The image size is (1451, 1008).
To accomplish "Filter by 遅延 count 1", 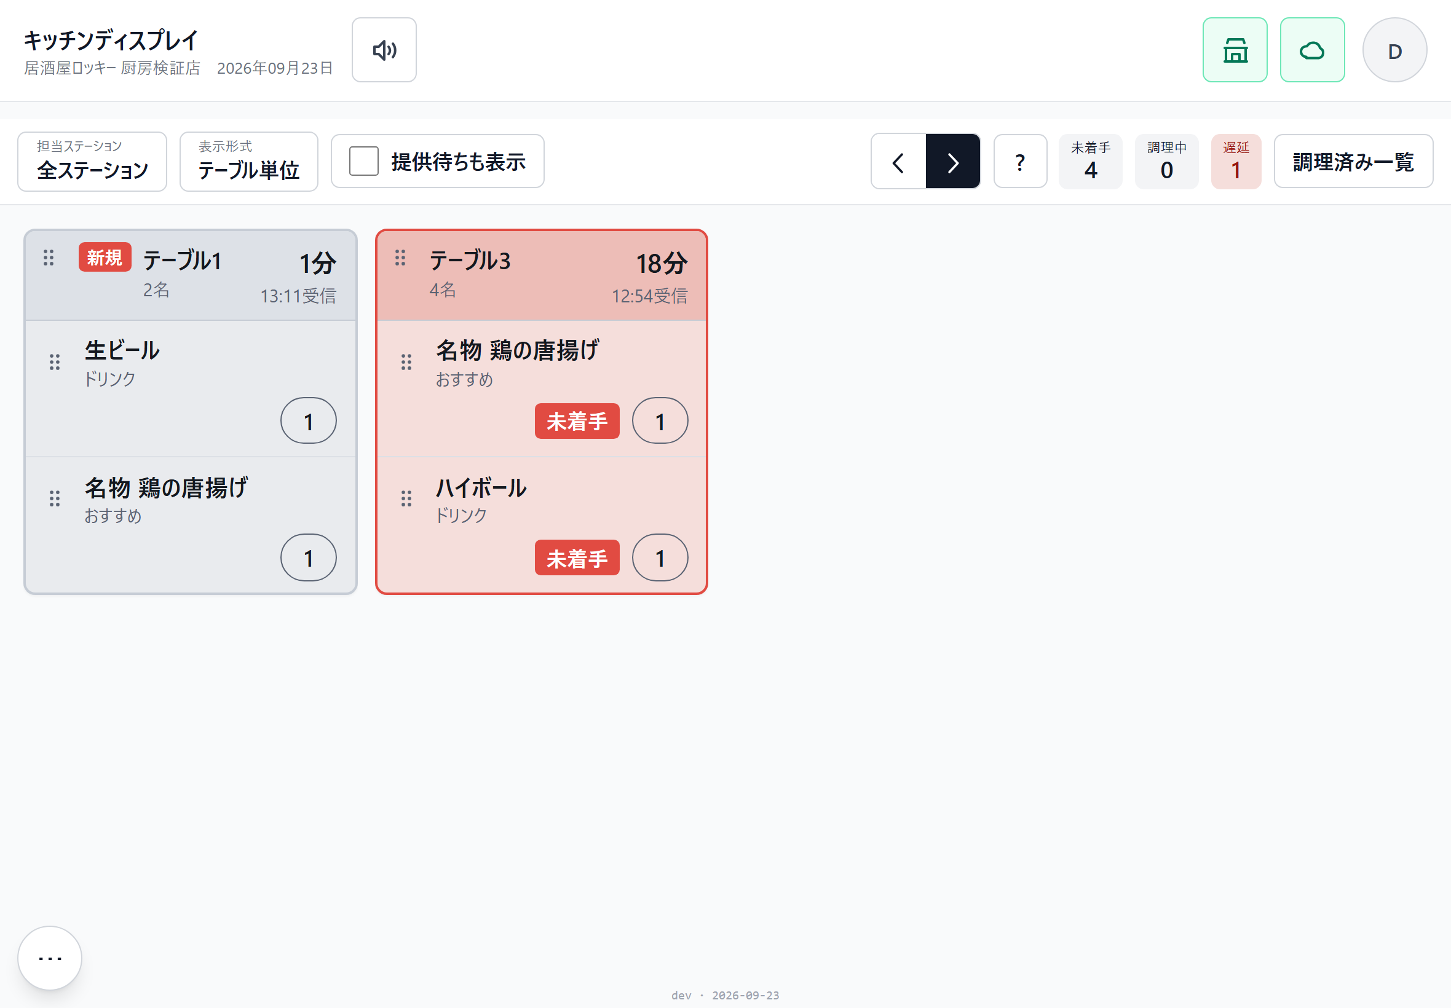I will (1236, 162).
